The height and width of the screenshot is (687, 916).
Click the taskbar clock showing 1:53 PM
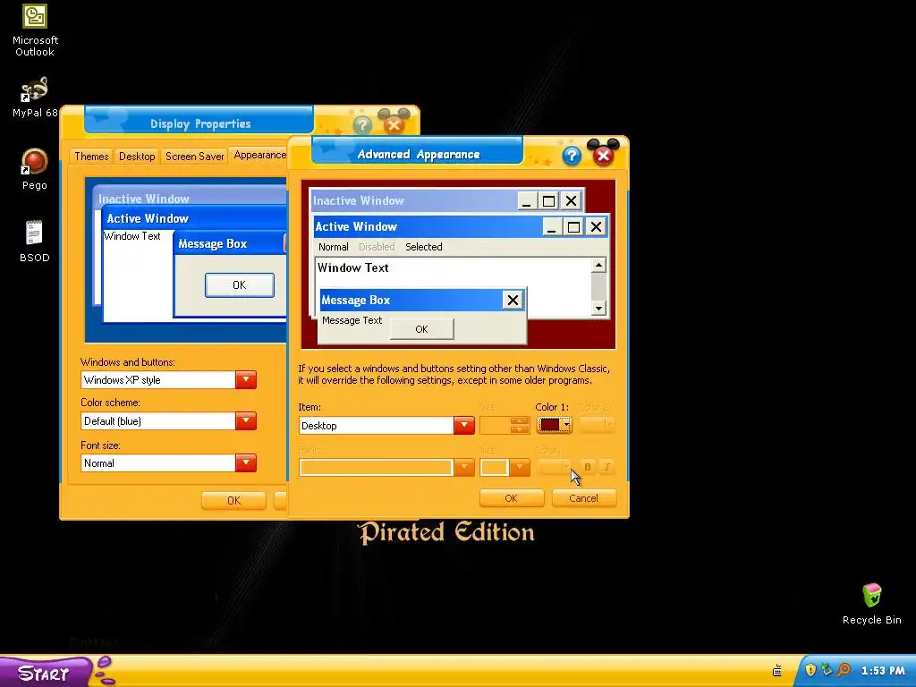pyautogui.click(x=883, y=671)
